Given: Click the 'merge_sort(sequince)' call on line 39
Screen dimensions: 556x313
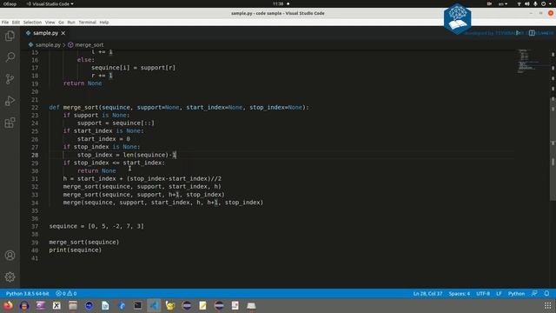Looking at the screenshot, I should click(84, 242).
